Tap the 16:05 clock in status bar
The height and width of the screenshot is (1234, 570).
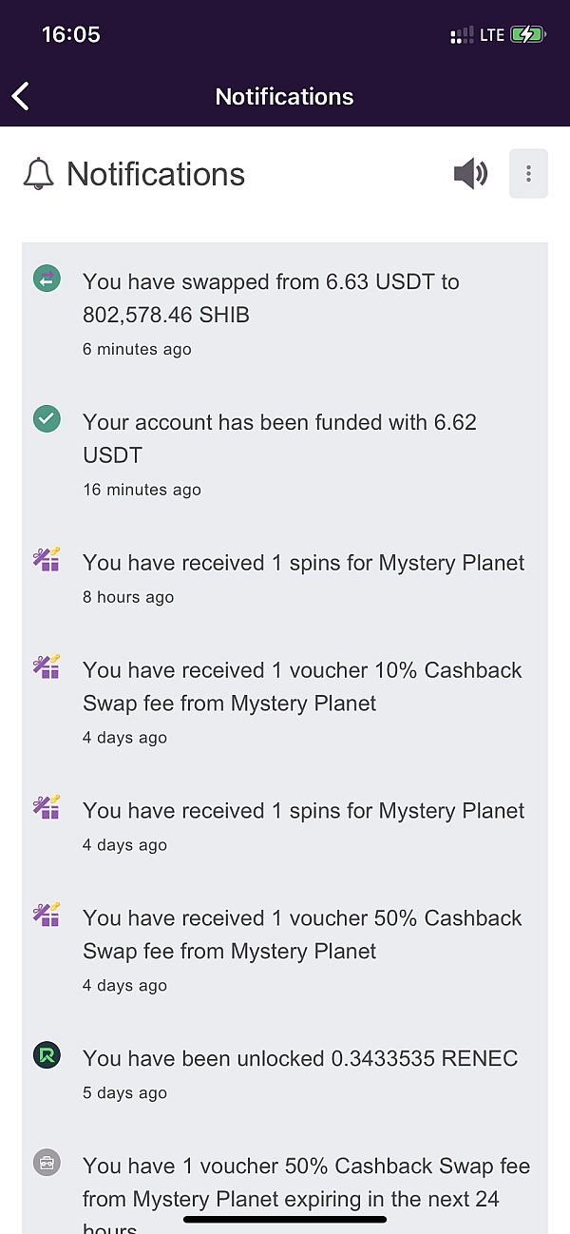(x=71, y=35)
